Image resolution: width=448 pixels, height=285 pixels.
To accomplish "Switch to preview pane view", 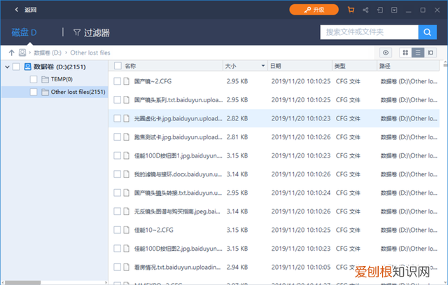I will [x=430, y=53].
